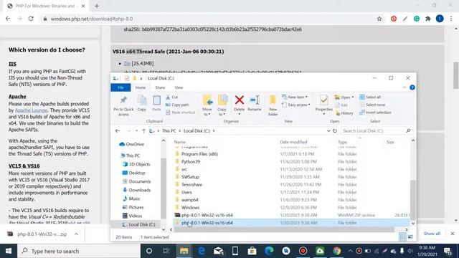Switch to the Home ribbon tab
The image size is (459, 258).
(x=141, y=87)
